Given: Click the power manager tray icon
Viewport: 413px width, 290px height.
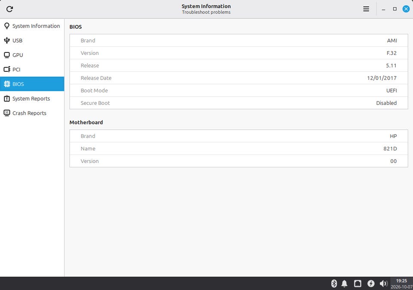Looking at the screenshot, I should coord(371,284).
